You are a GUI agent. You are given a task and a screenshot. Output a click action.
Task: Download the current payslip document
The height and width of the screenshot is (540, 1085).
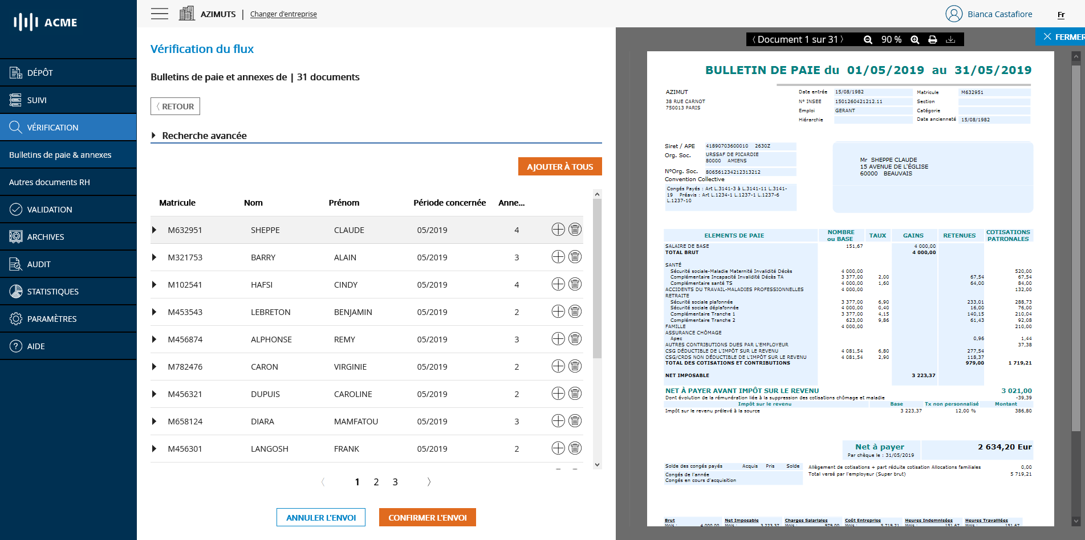pyautogui.click(x=950, y=40)
